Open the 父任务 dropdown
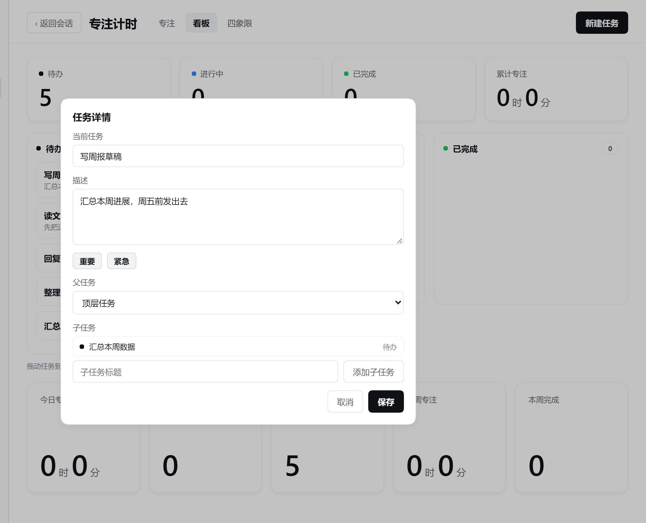 point(238,303)
